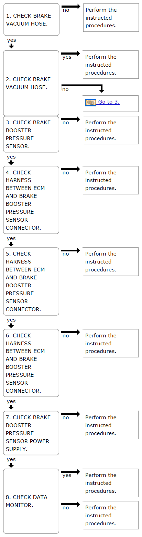This screenshot has height=537, width=142.
Task: Click the no arrow beside step 1
Action: tap(71, 7)
